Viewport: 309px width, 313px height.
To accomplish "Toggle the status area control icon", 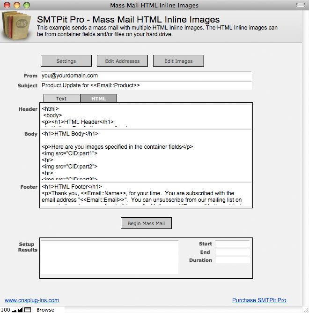I will [x=28, y=310].
